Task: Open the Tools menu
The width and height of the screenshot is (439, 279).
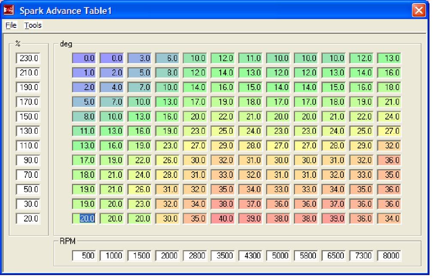Action: pos(33,25)
